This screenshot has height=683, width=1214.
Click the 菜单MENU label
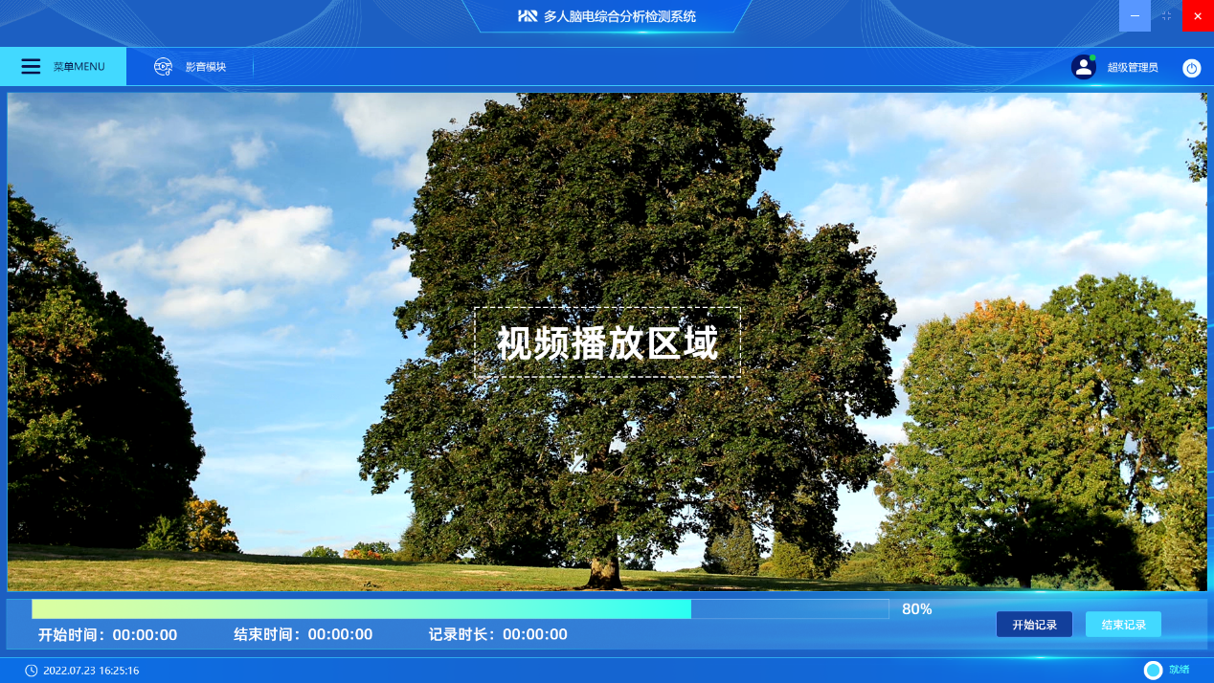[x=79, y=67]
